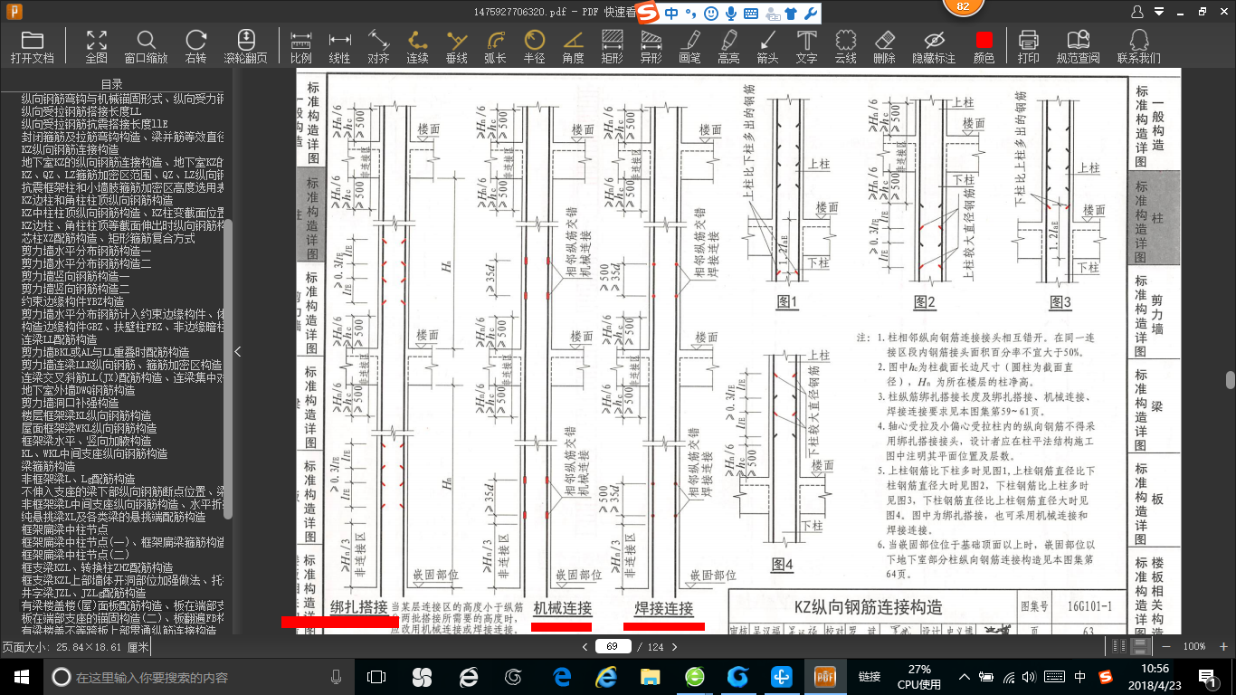Switch to continuous single-page view mode
This screenshot has width=1236, height=695.
pyautogui.click(x=1140, y=646)
